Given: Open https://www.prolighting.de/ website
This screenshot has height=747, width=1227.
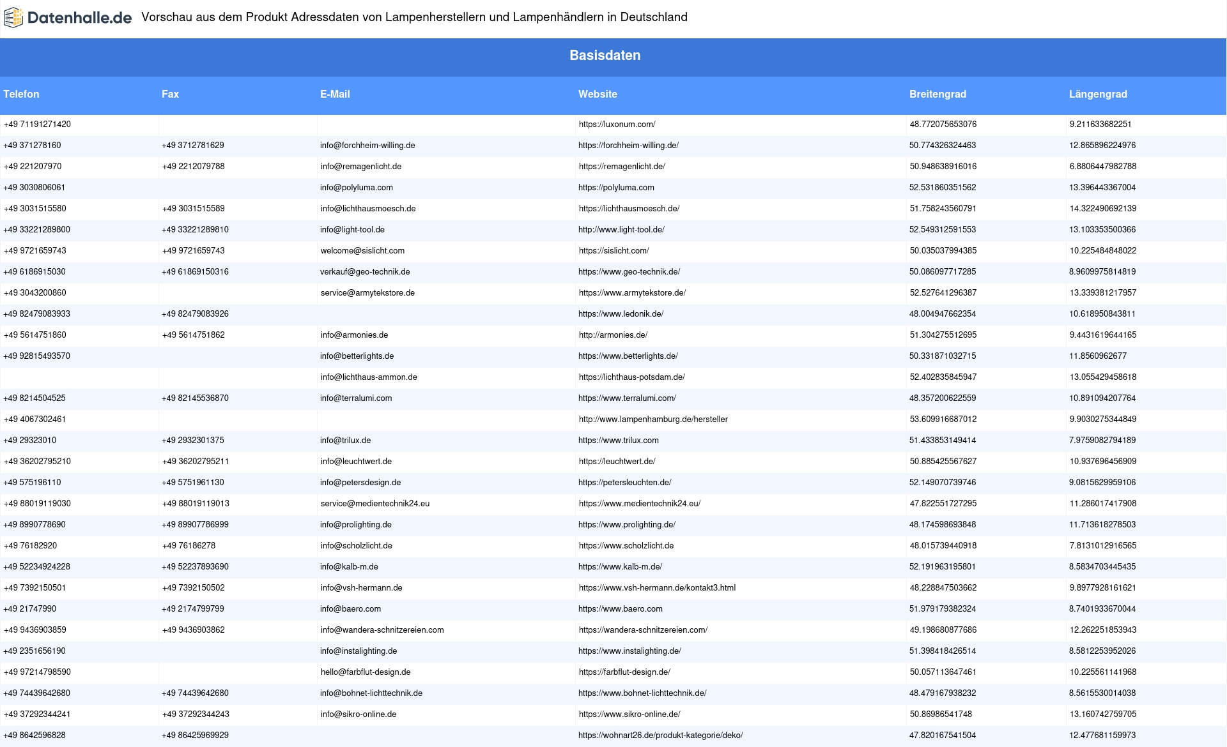Looking at the screenshot, I should tap(627, 525).
